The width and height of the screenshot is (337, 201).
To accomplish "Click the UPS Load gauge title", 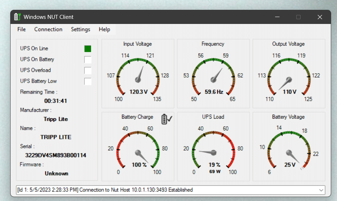I will click(213, 117).
